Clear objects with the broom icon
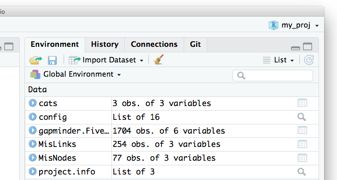The height and width of the screenshot is (180, 337). point(159,59)
